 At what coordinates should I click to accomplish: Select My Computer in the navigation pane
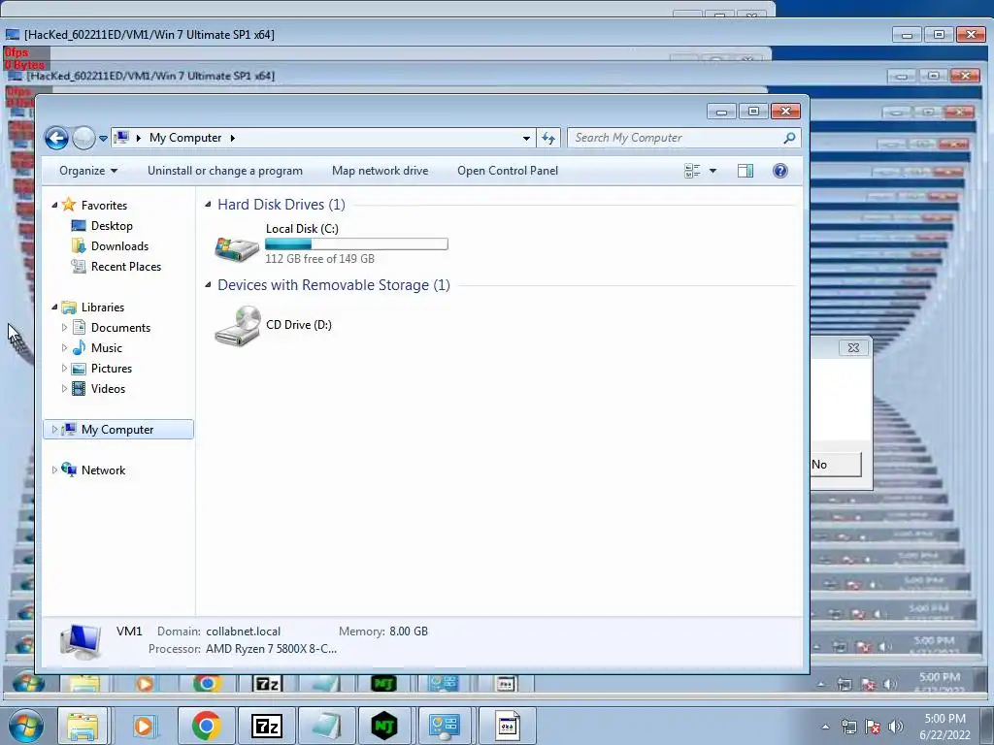coord(117,430)
